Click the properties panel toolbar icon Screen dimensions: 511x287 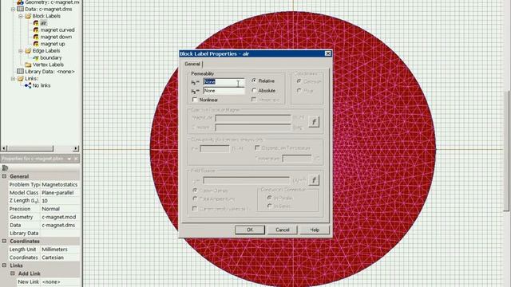click(5, 168)
